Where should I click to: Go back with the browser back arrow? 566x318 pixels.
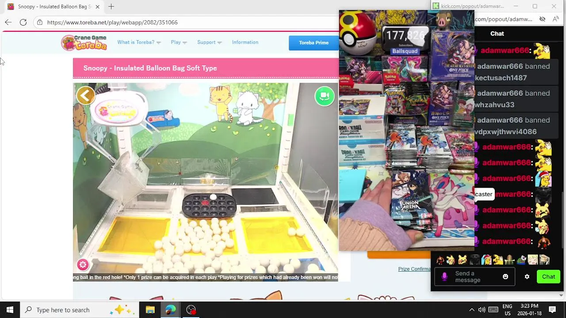coord(8,22)
